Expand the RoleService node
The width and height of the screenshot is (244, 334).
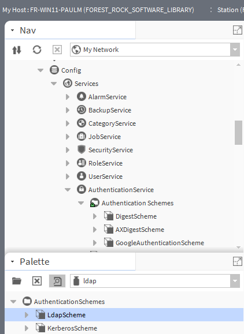(x=68, y=163)
